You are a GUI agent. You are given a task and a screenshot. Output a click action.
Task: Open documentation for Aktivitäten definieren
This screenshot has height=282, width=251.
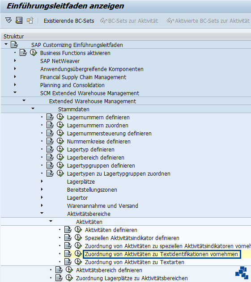(68, 230)
